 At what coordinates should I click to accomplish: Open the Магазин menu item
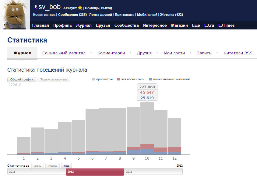[x=179, y=25]
